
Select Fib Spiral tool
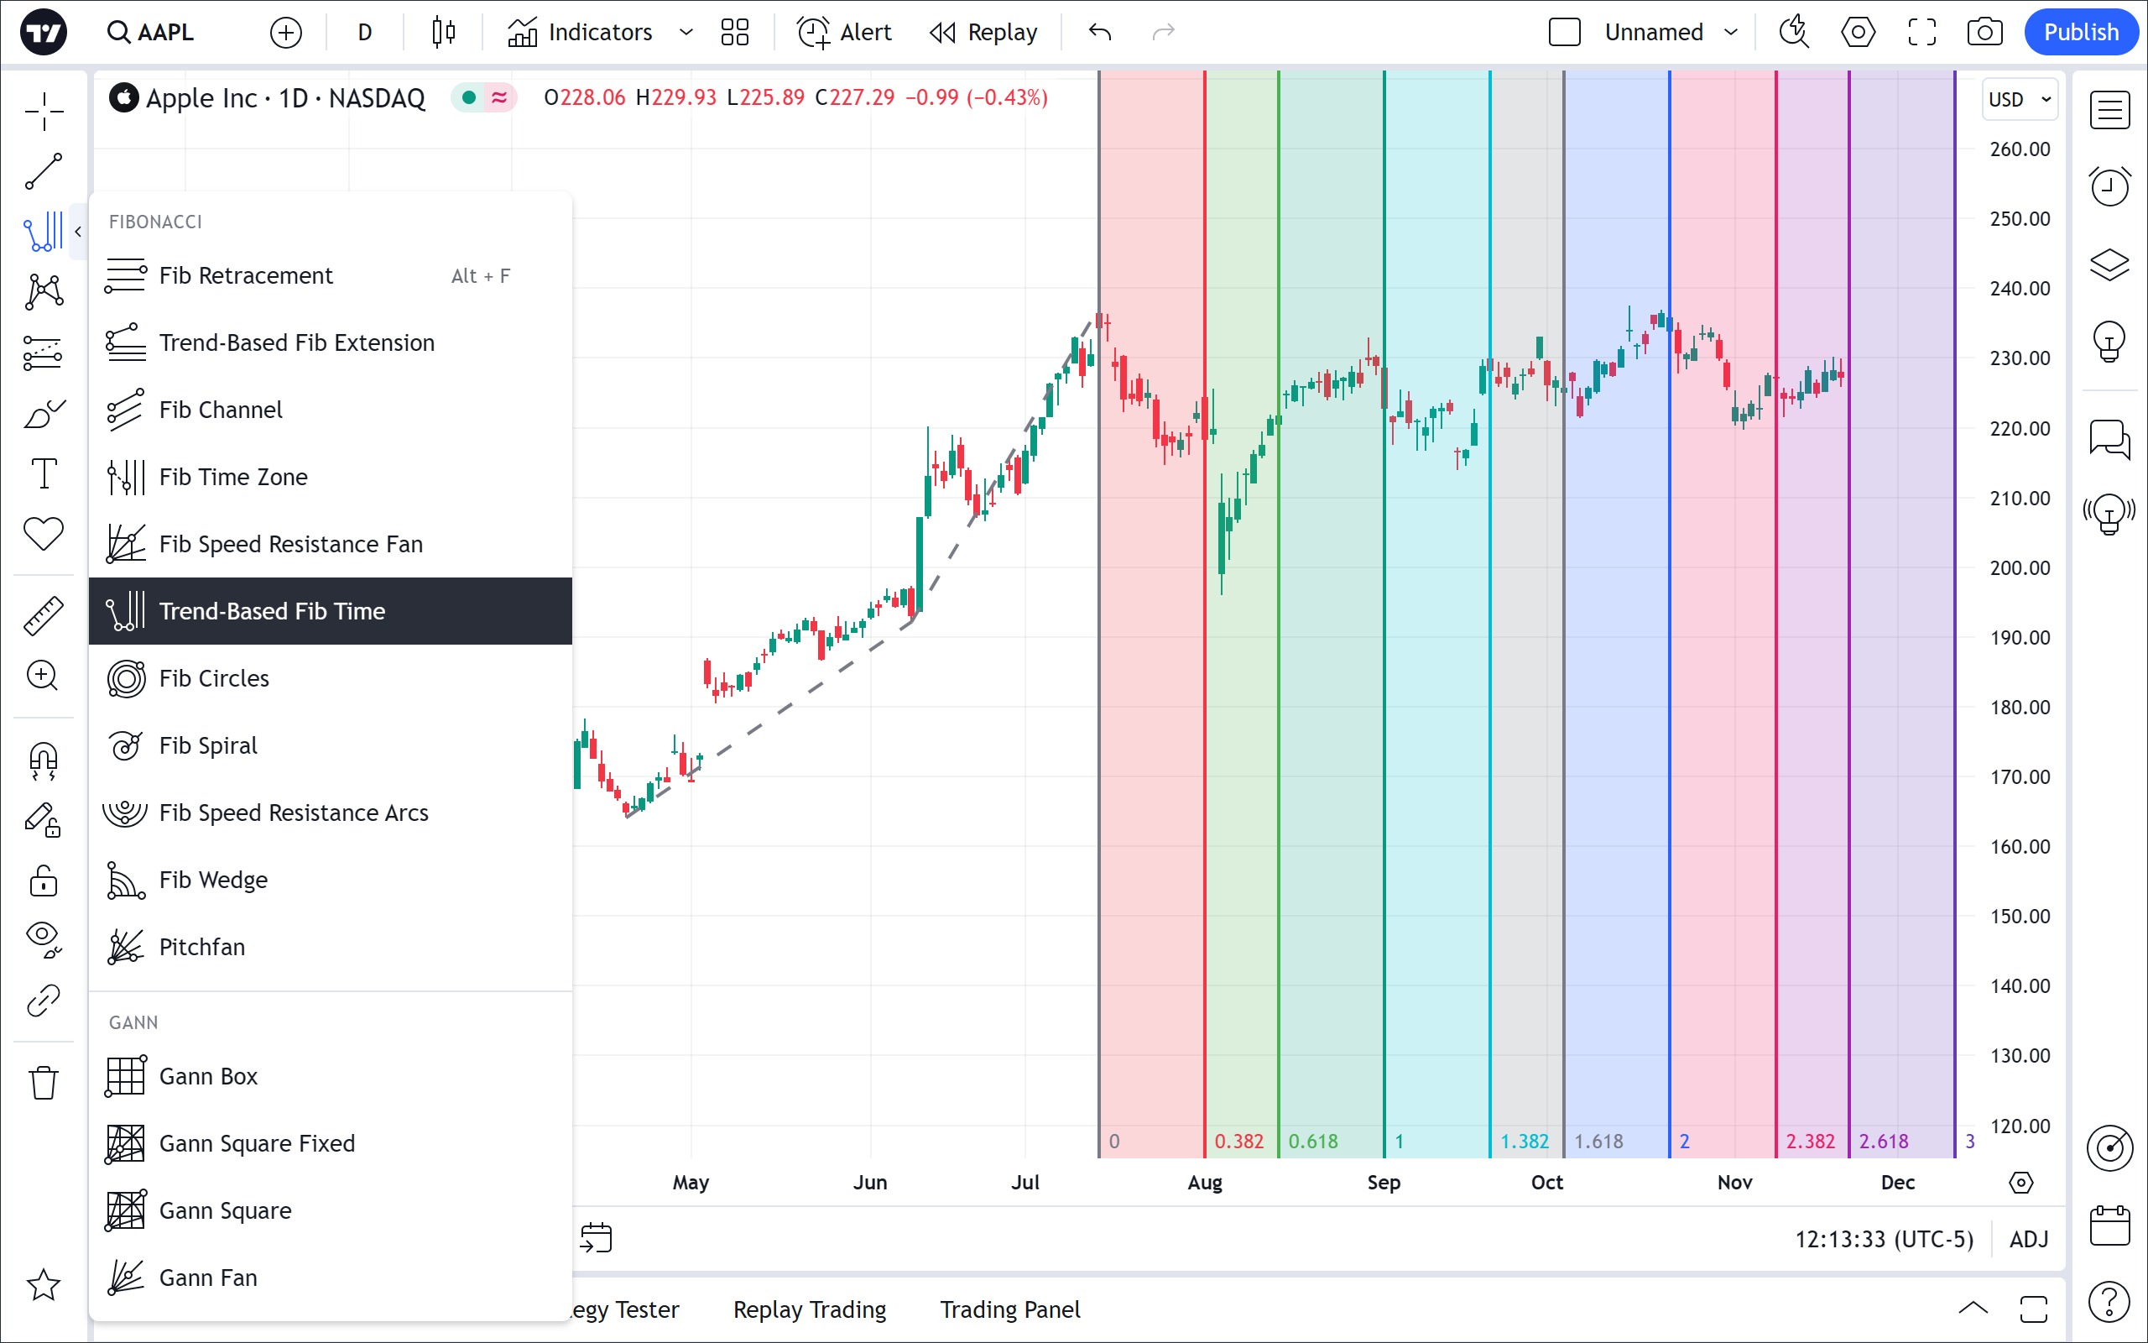[x=331, y=745]
